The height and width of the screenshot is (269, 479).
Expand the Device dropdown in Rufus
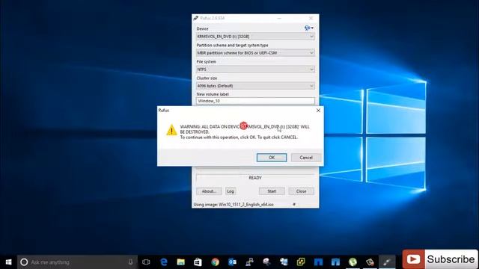tap(255, 37)
